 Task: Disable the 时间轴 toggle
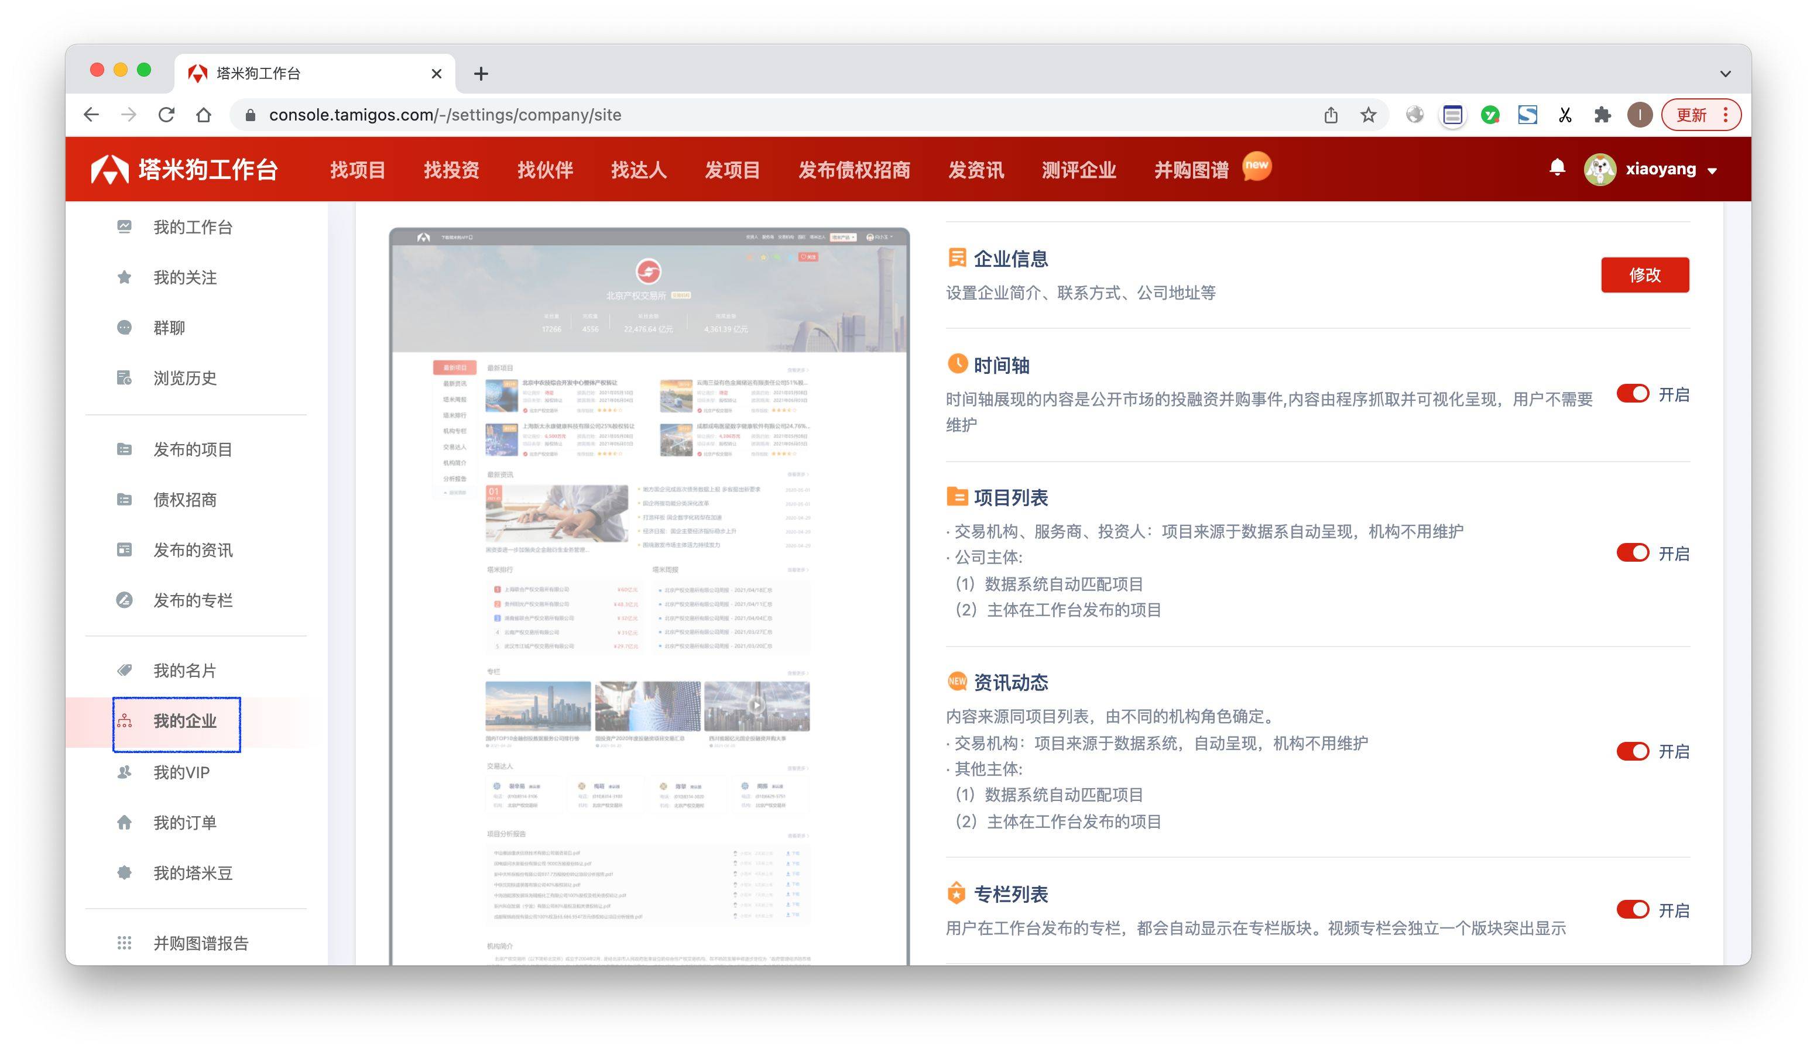(x=1633, y=393)
